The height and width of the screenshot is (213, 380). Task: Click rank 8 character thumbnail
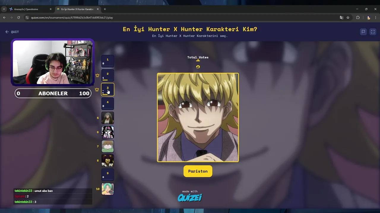point(107,161)
